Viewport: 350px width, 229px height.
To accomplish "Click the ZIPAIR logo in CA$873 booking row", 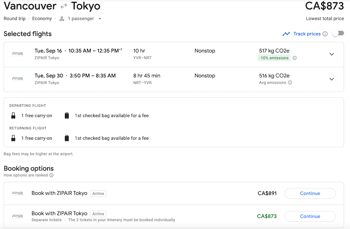I will tap(17, 216).
